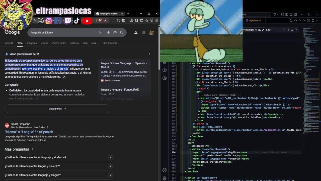Click the VS Code minimap code overview
The height and width of the screenshot is (181, 321).
310,80
